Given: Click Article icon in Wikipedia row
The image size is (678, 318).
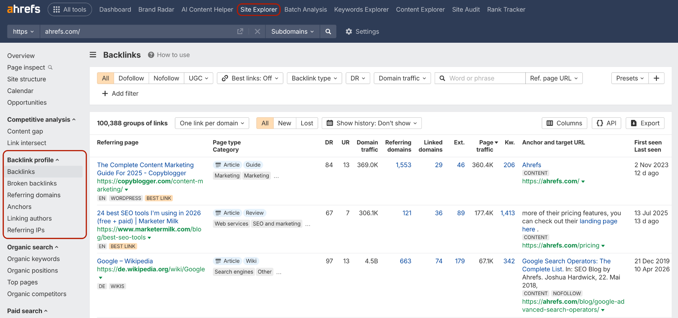Looking at the screenshot, I should 218,261.
